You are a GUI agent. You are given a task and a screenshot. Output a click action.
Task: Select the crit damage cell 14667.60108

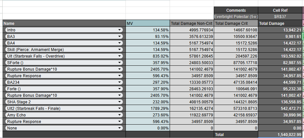236,30
